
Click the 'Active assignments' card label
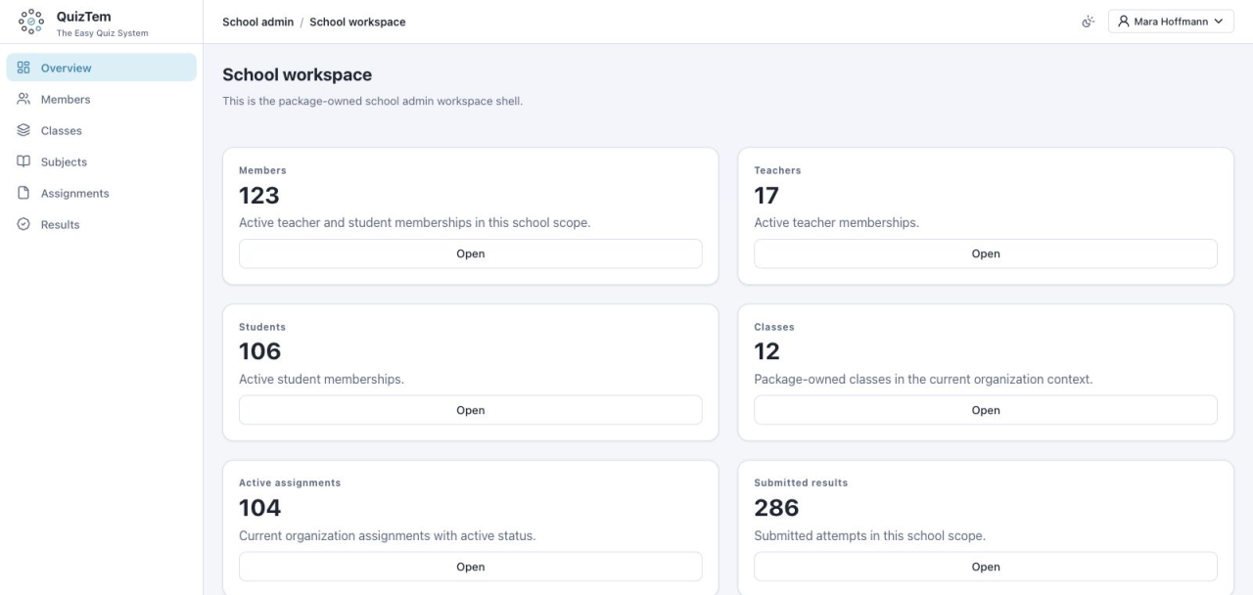pos(290,482)
